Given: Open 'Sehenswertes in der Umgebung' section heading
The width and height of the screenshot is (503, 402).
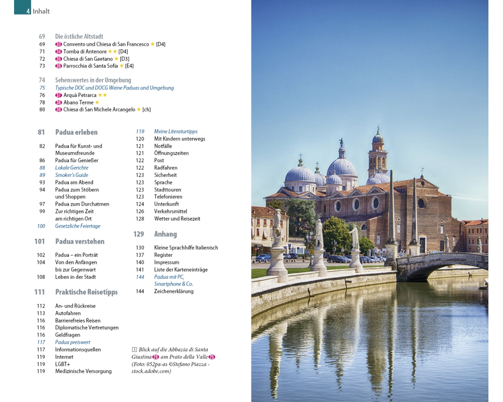Looking at the screenshot, I should (x=93, y=80).
